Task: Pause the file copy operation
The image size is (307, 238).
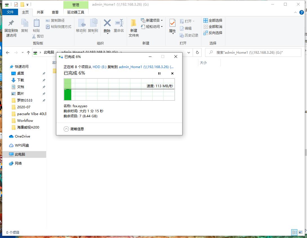Action: pos(159,73)
